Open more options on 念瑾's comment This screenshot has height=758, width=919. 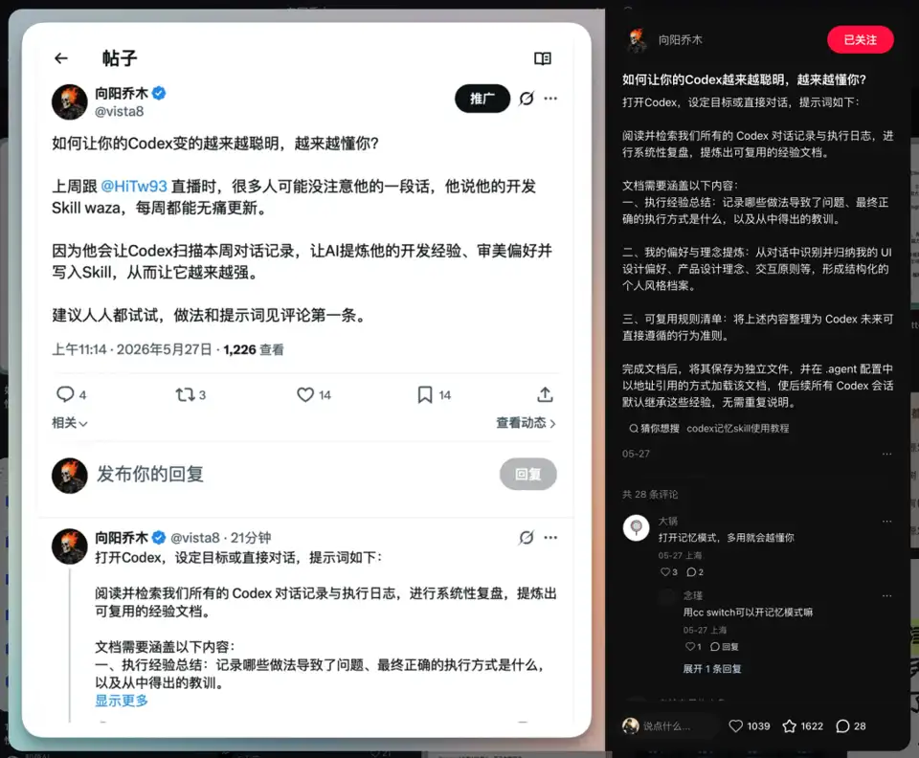click(x=886, y=595)
